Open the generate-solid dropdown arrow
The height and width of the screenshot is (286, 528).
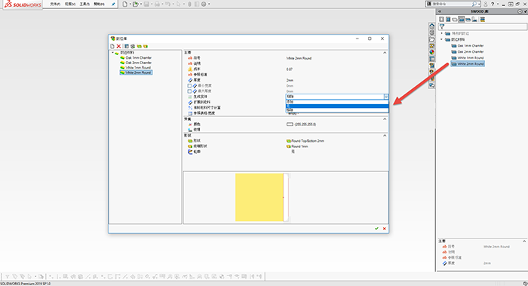pyautogui.click(x=386, y=97)
